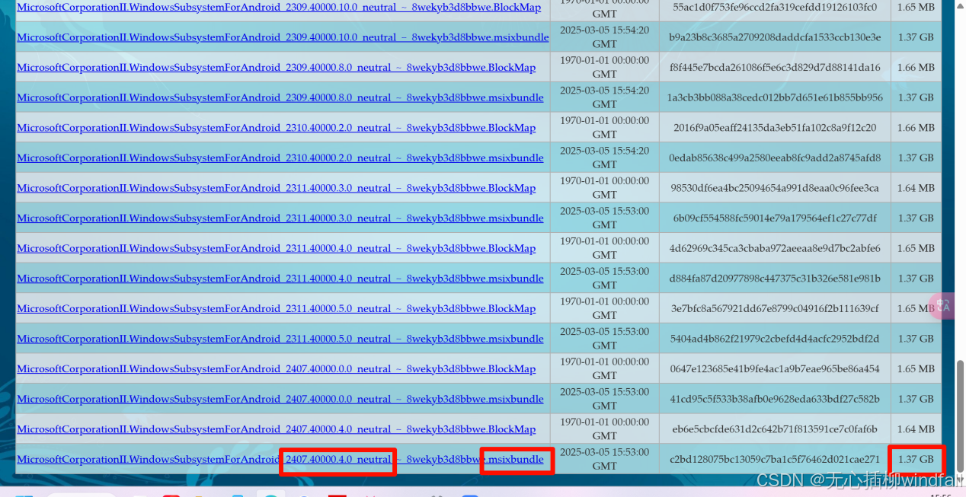Image resolution: width=966 pixels, height=497 pixels.
Task: Select the hash starting with 0647e123685e
Action: [x=775, y=368]
